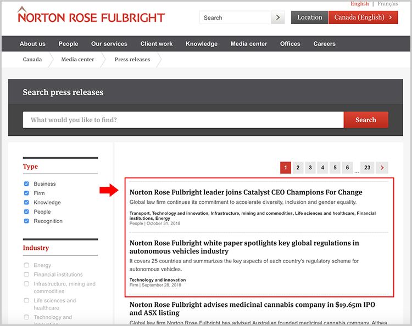Open the Media center navigation menu
Viewport: 412px width, 326px height.
pos(249,44)
